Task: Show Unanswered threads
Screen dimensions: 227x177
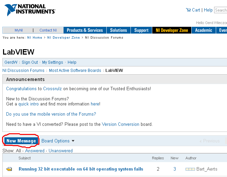Action: (x=60, y=151)
